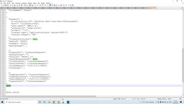The width and height of the screenshot is (184, 104).
Task: Start macro recording with red dot icon
Action: click(x=64, y=5)
